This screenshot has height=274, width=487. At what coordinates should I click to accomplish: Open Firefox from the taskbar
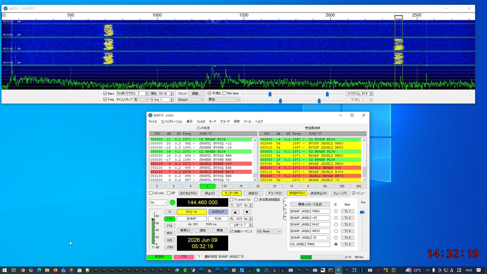(55, 270)
